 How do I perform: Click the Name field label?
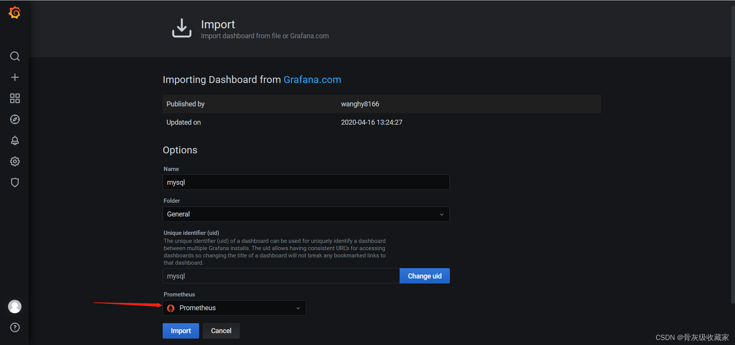171,169
